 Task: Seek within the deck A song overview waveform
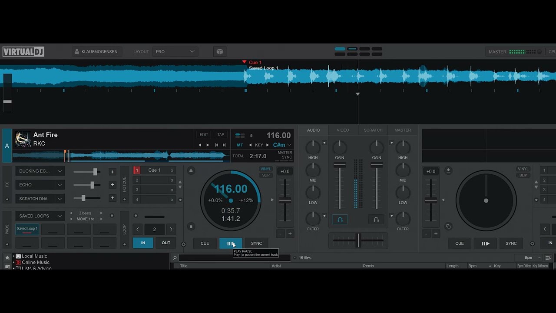pos(121,156)
